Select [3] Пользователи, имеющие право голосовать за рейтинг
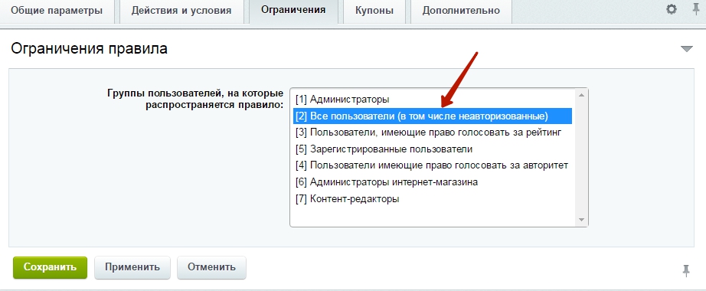Viewport: 706px width, 291px height. [x=433, y=132]
